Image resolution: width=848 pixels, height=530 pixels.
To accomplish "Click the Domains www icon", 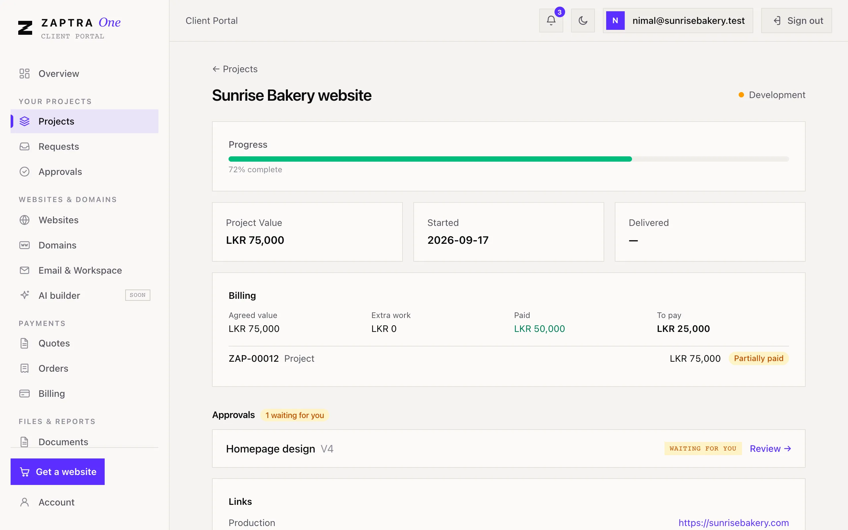I will (25, 245).
